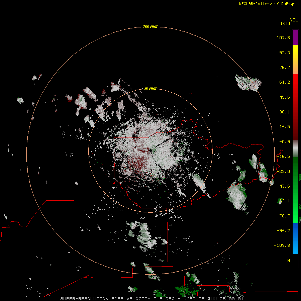The width and height of the screenshot is (301, 301).
Task: Click the 107.8 velocity scale value
Action: click(x=283, y=37)
